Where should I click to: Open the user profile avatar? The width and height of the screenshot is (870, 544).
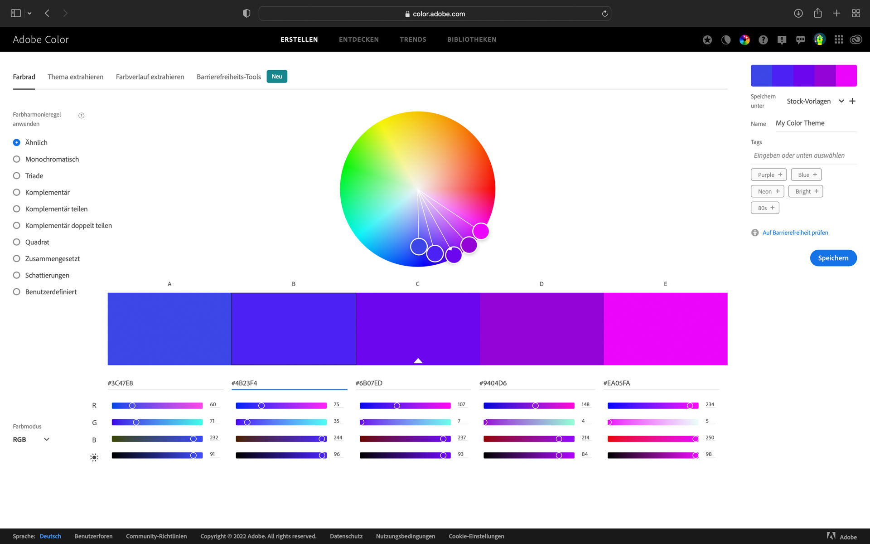pos(819,39)
